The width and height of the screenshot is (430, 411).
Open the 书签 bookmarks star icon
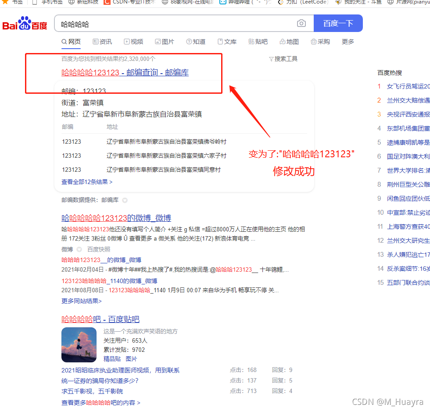(5, 2)
